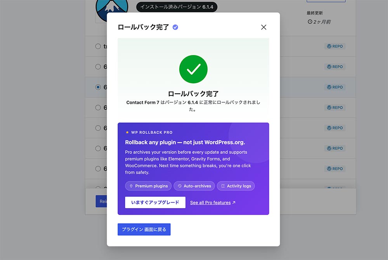Viewport: 388px width, 260px height.
Task: Click the REPO badge in the highlighted version row
Action: pyautogui.click(x=335, y=87)
